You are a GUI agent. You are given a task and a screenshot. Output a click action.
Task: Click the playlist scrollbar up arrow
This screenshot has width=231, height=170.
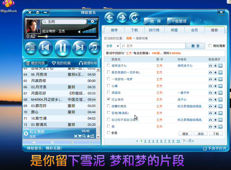[x=98, y=70]
